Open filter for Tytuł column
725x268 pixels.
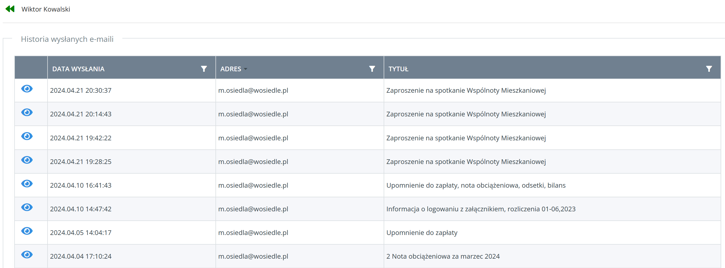pyautogui.click(x=709, y=69)
